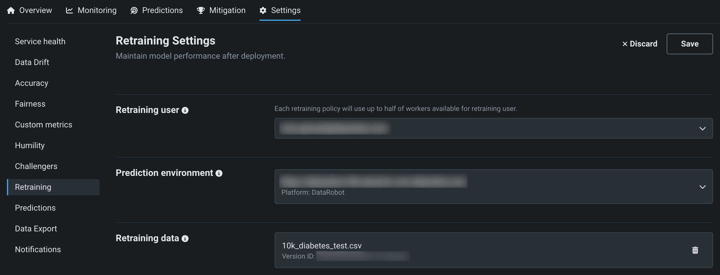The height and width of the screenshot is (275, 720).
Task: Open Service health settings
Action: click(40, 42)
